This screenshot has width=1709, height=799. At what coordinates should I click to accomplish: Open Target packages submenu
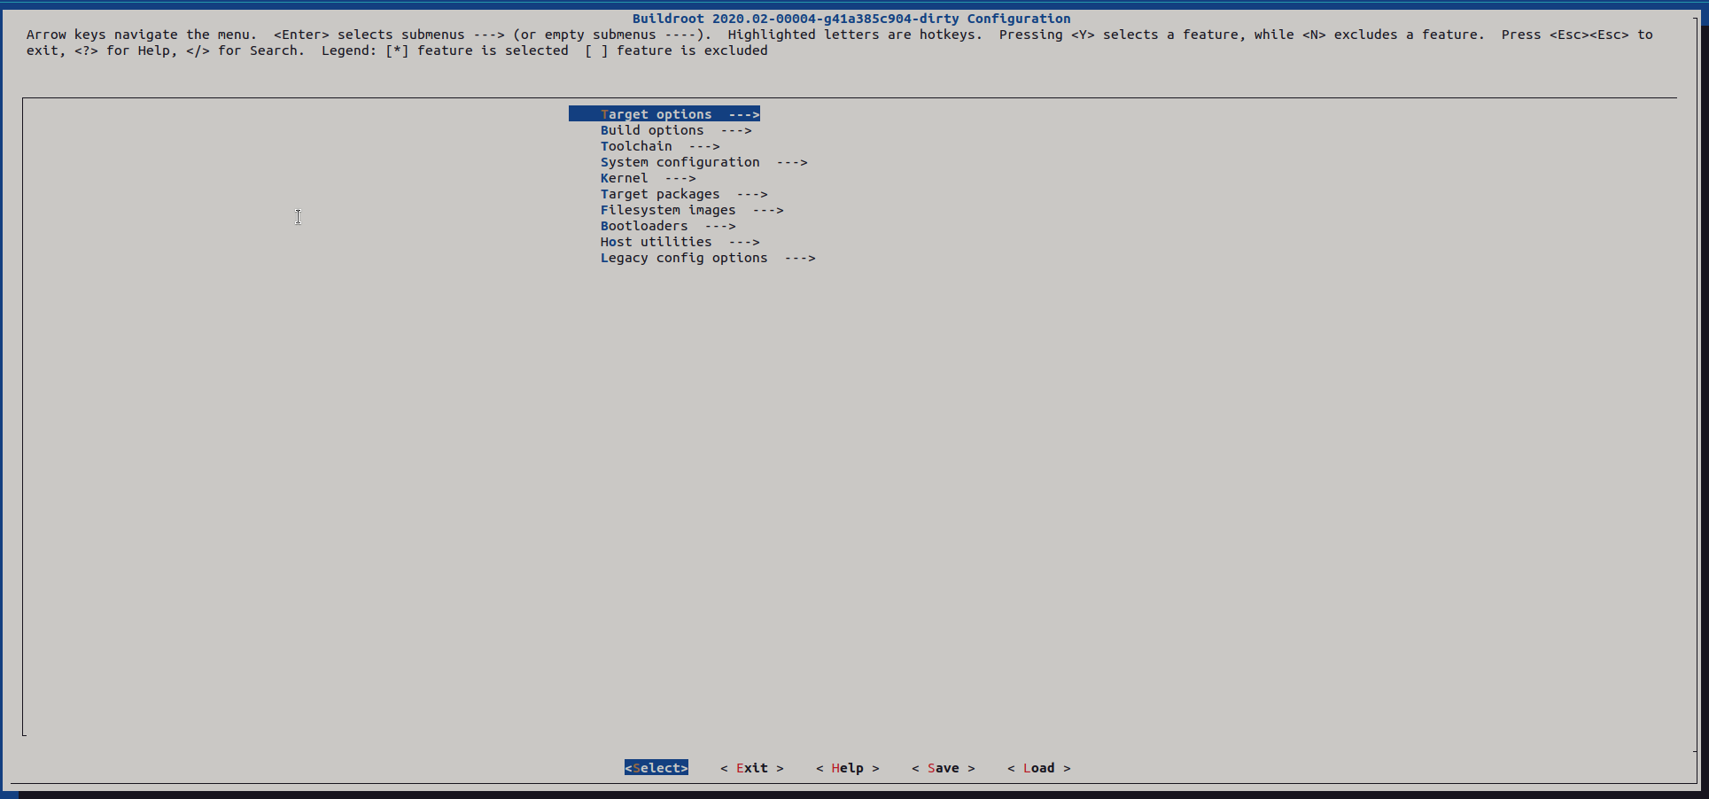point(684,194)
